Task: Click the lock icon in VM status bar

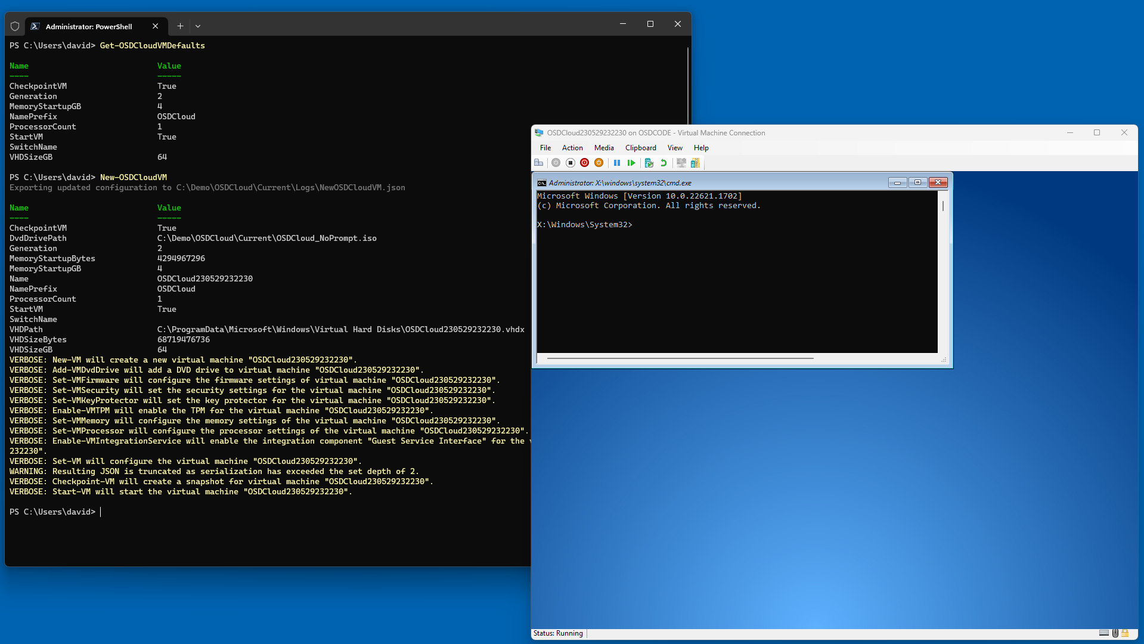Action: tap(1125, 633)
